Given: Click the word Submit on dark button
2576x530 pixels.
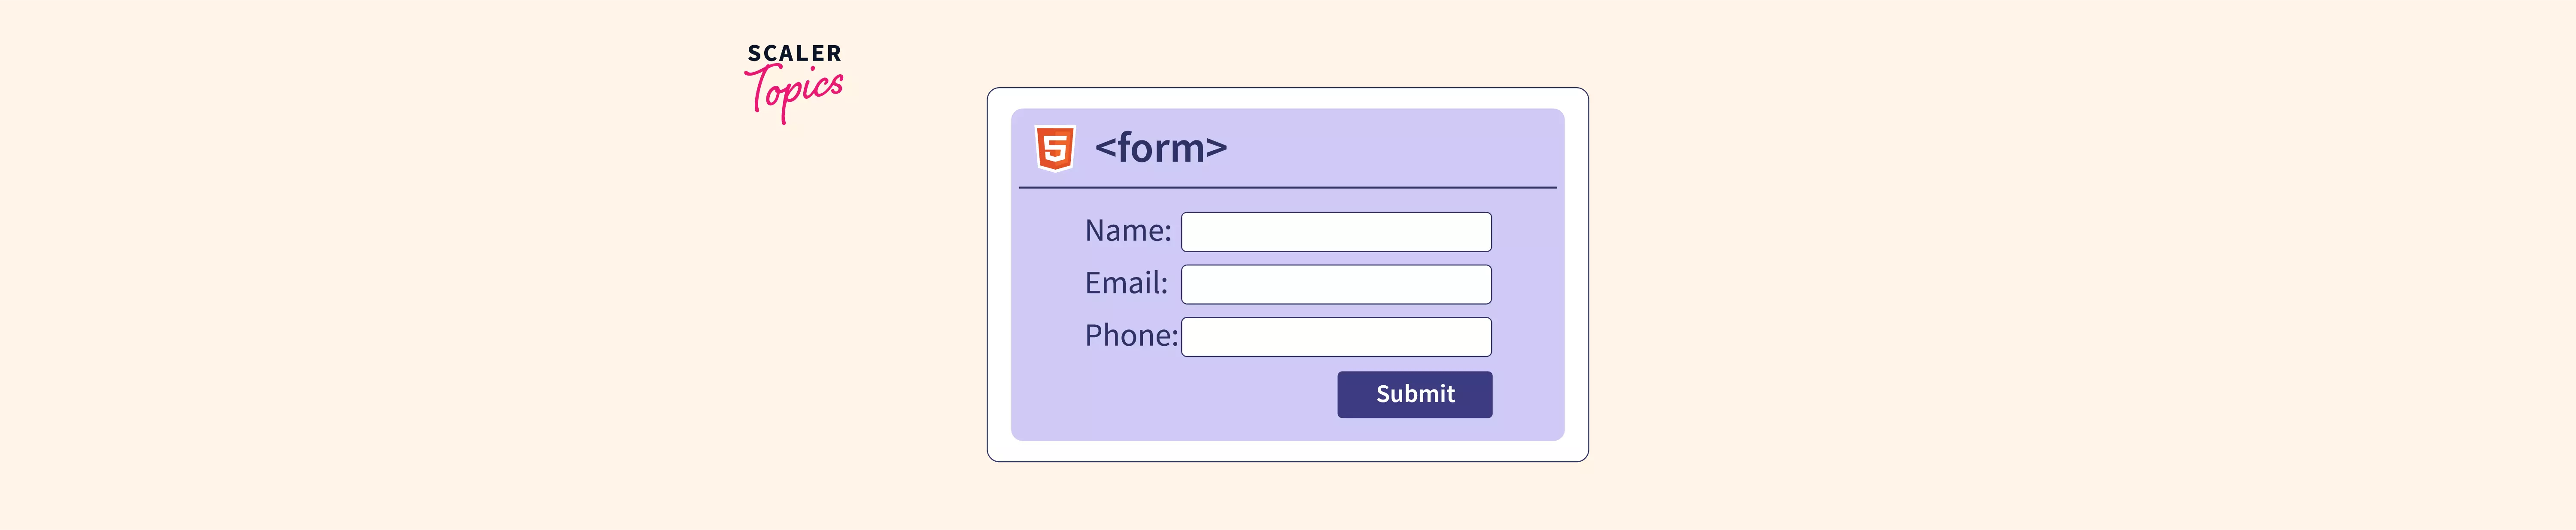Looking at the screenshot, I should (x=1414, y=394).
